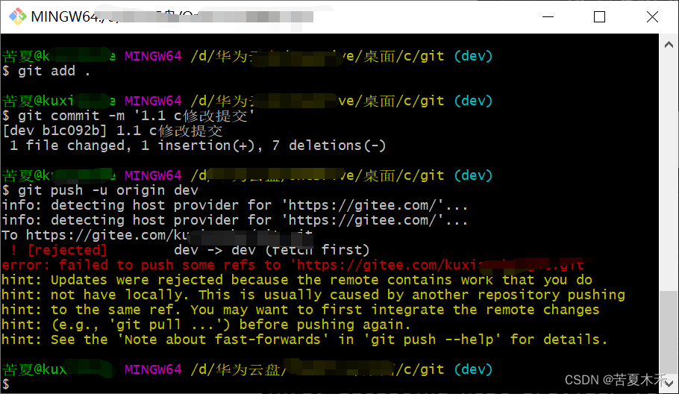Viewport: 679px width, 394px height.
Task: Click the red 'error: failed to push' line
Action: pyautogui.click(x=292, y=265)
